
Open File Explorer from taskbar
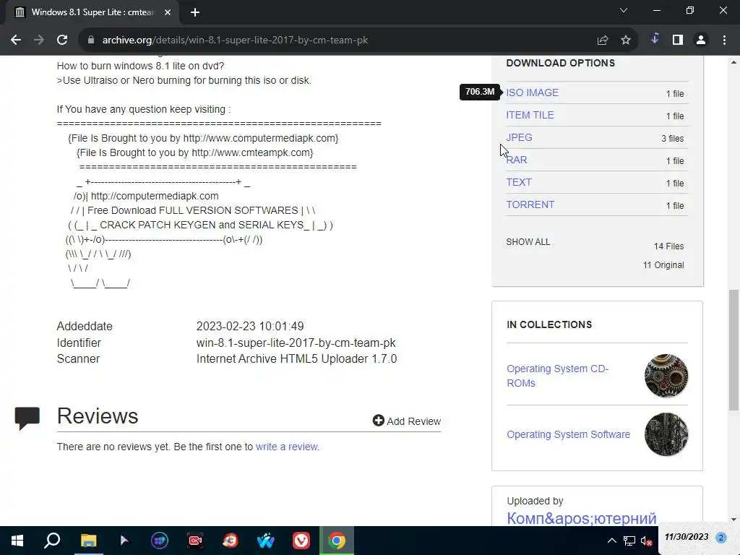(88, 541)
